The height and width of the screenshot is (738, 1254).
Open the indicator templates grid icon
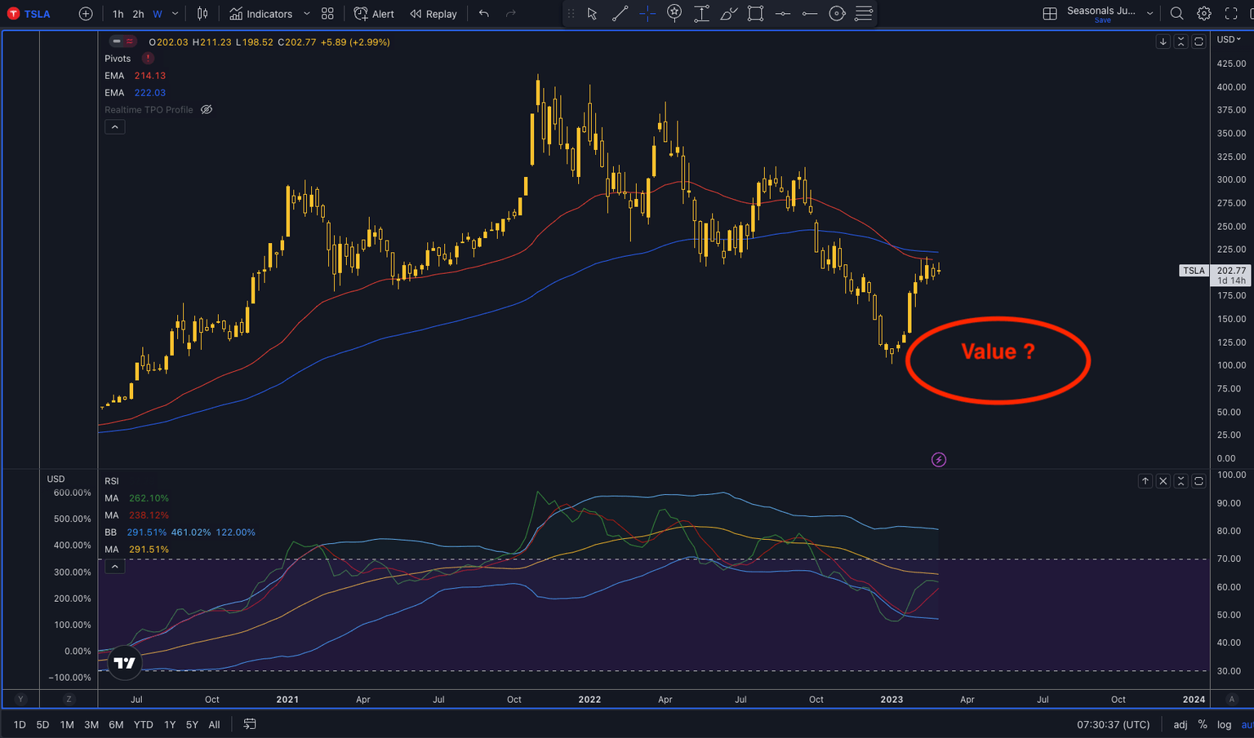coord(327,14)
